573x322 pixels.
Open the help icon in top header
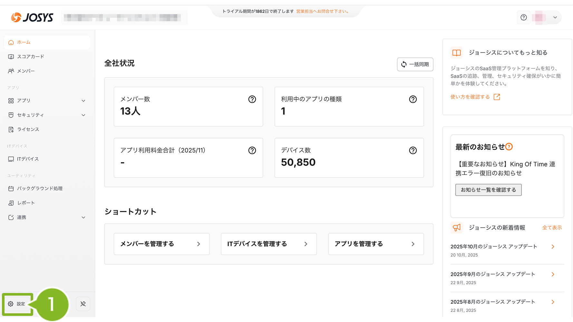coord(524,17)
